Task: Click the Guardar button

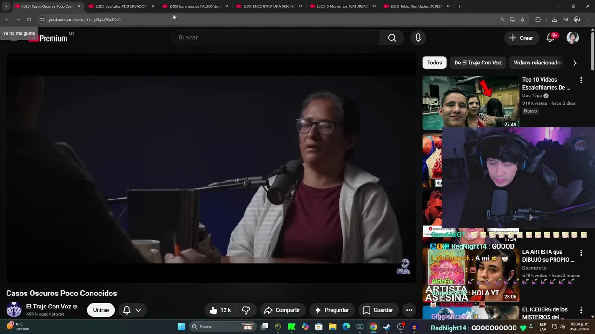Action: tap(378, 310)
